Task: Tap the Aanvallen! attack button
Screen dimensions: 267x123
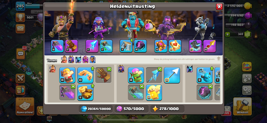Action: (x=25, y=106)
